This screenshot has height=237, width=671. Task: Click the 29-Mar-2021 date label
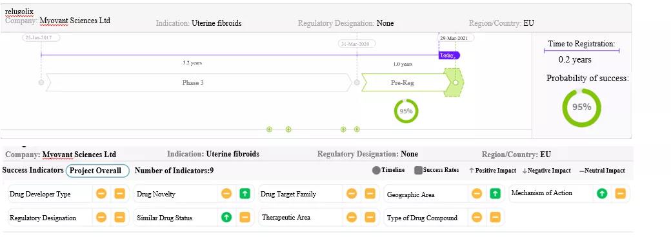456,38
